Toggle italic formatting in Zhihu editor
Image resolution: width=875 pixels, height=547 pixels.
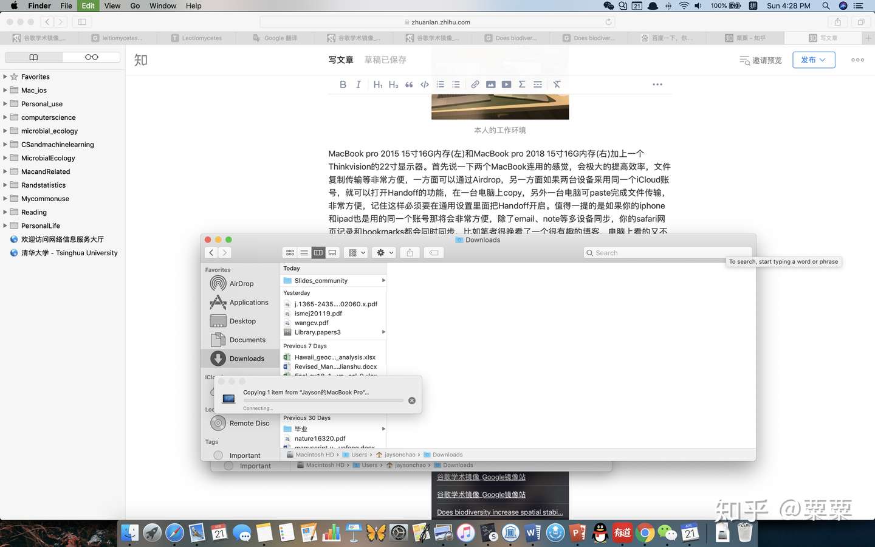click(x=359, y=84)
